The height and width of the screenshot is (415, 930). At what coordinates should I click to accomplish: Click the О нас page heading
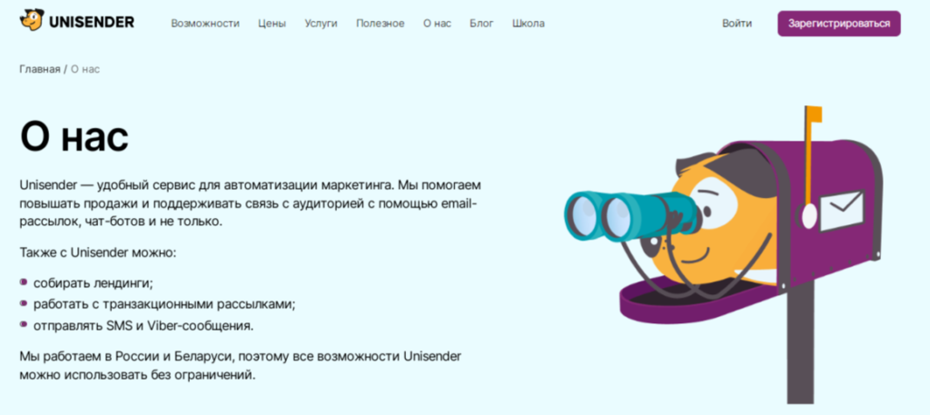click(x=74, y=137)
